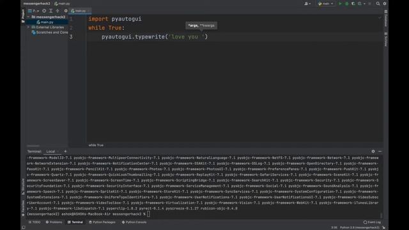The width and height of the screenshot is (409, 230).
Task: Open the Python Packages tool window
Action: [102, 222]
